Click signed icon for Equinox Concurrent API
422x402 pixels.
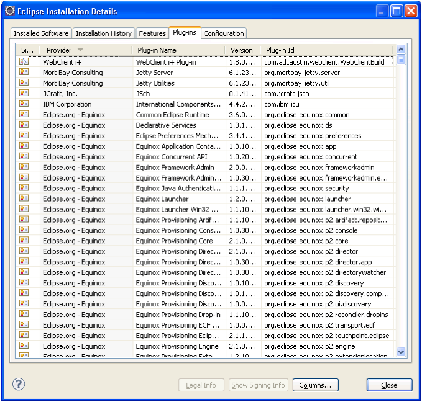24,156
